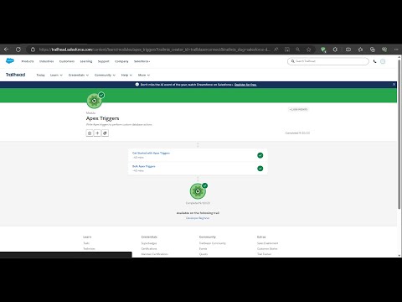Open the browser extensions puzzle icon
This screenshot has height=302, width=402.
click(x=335, y=49)
